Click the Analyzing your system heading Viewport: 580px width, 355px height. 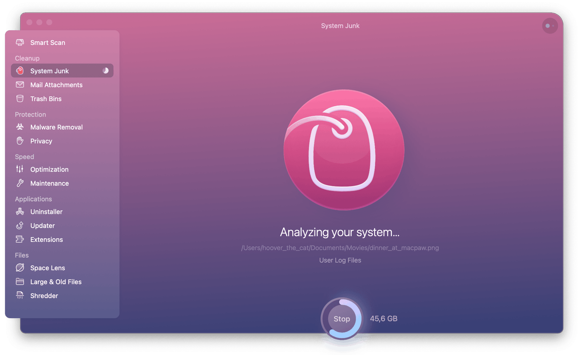pyautogui.click(x=340, y=232)
